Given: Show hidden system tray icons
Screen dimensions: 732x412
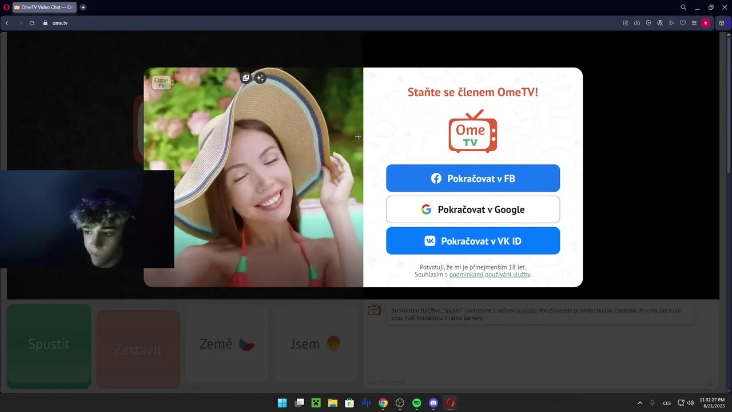Looking at the screenshot, I should (640, 403).
